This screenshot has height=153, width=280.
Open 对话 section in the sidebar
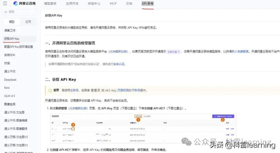(7, 63)
